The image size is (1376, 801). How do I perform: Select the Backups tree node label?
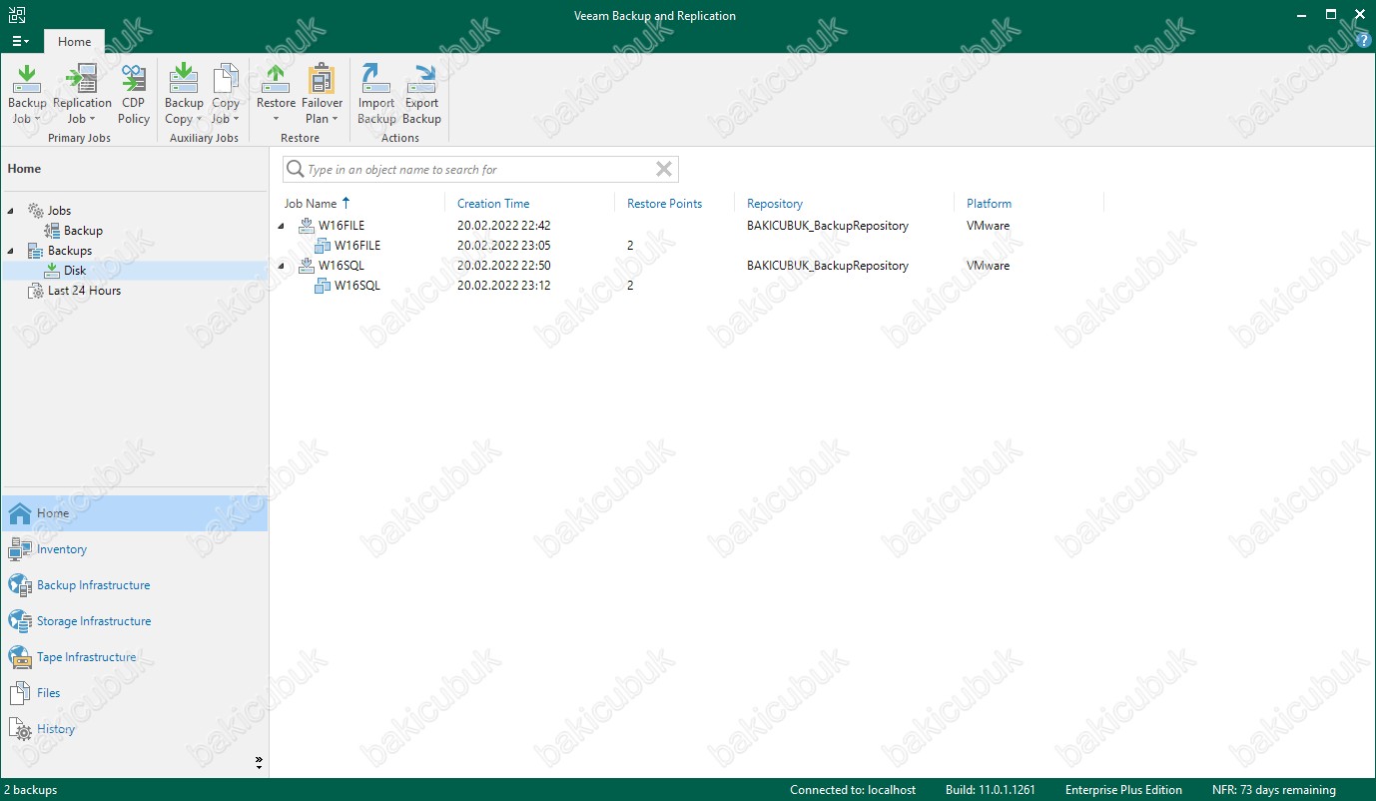(70, 251)
